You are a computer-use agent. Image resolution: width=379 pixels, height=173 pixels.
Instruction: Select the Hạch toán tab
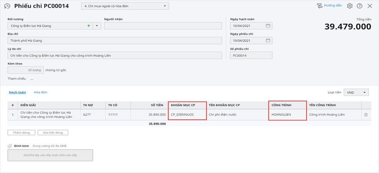tap(17, 93)
